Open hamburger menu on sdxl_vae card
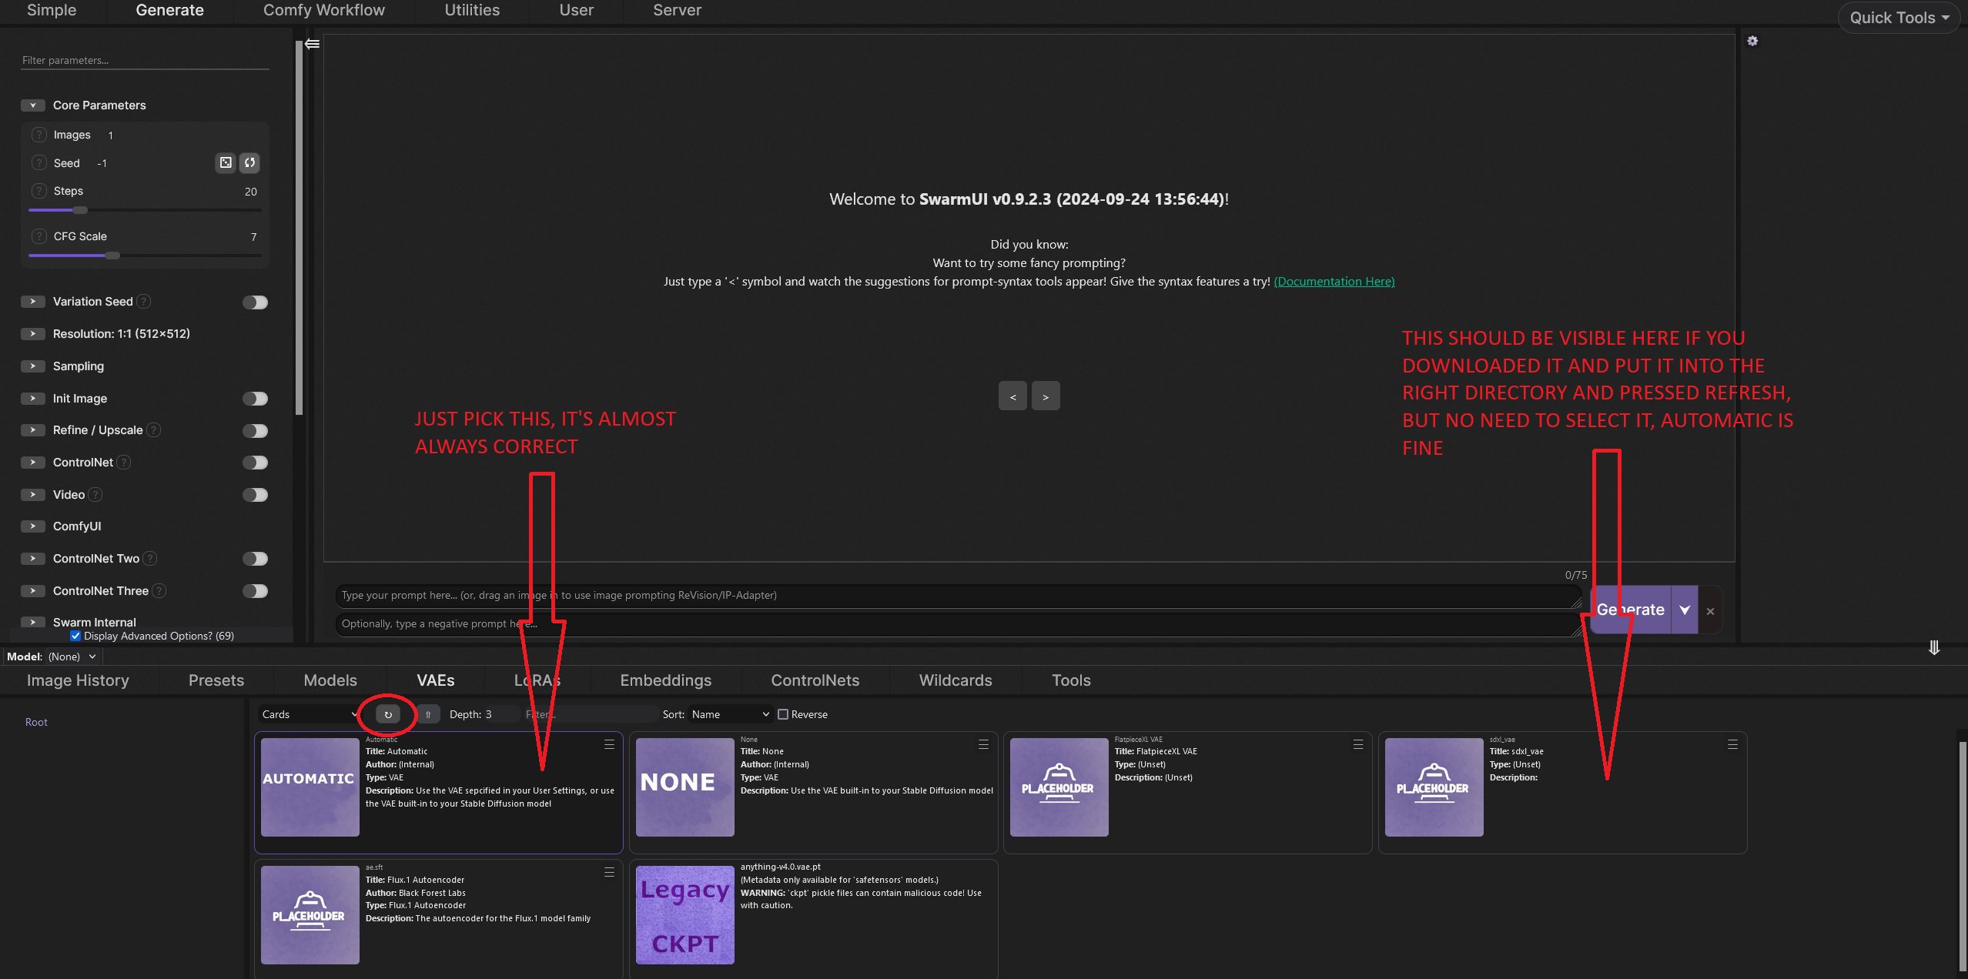The width and height of the screenshot is (1968, 979). pyautogui.click(x=1732, y=744)
